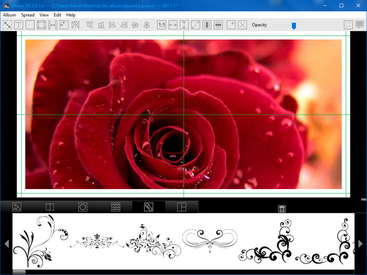The width and height of the screenshot is (367, 275).
Task: Select the text tool icon in toolbar
Action: (x=18, y=25)
